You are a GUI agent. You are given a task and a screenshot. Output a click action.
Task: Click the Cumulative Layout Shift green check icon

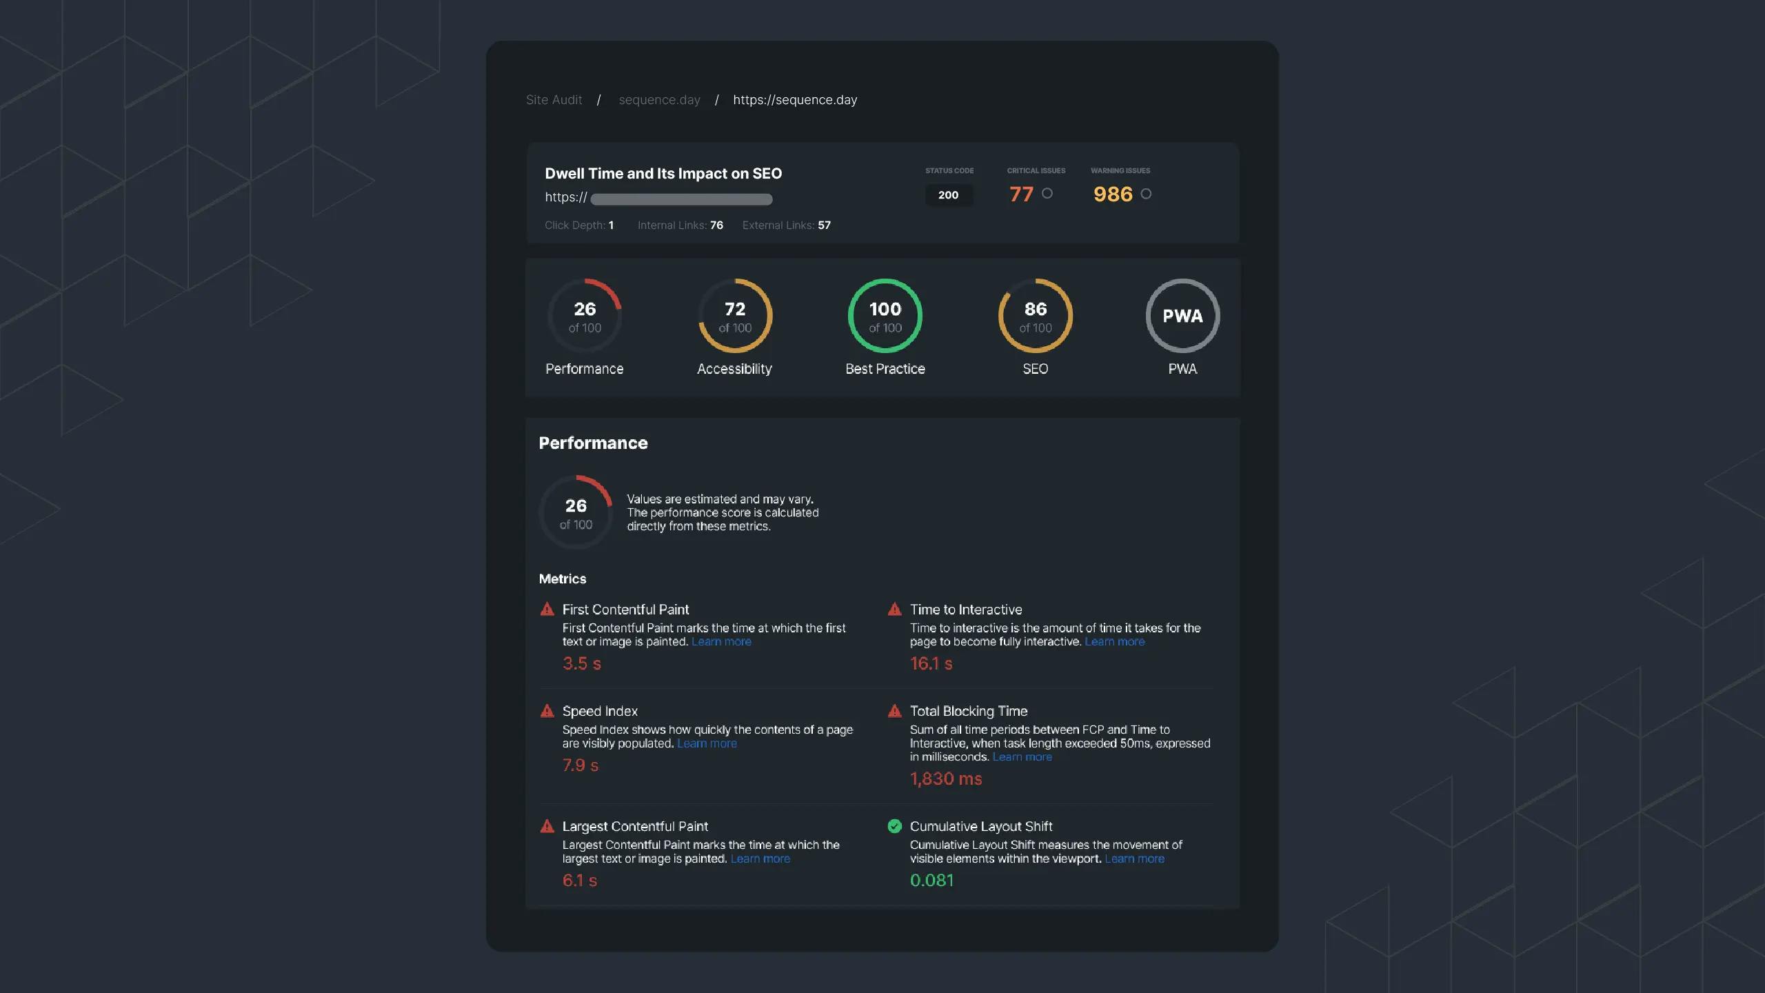point(894,827)
